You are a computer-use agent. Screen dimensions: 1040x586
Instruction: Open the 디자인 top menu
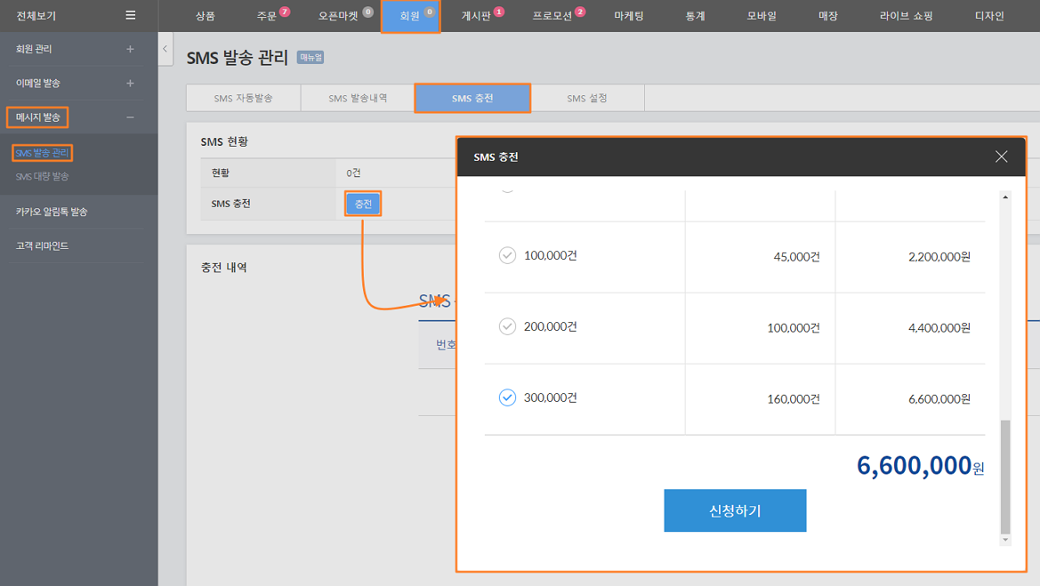[989, 16]
